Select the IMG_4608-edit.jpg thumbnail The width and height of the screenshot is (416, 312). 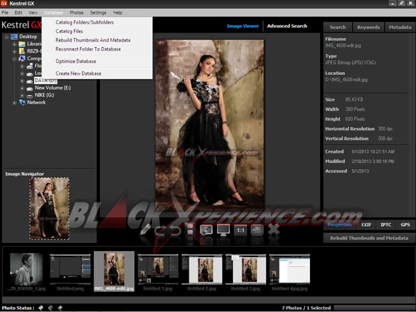point(114,272)
